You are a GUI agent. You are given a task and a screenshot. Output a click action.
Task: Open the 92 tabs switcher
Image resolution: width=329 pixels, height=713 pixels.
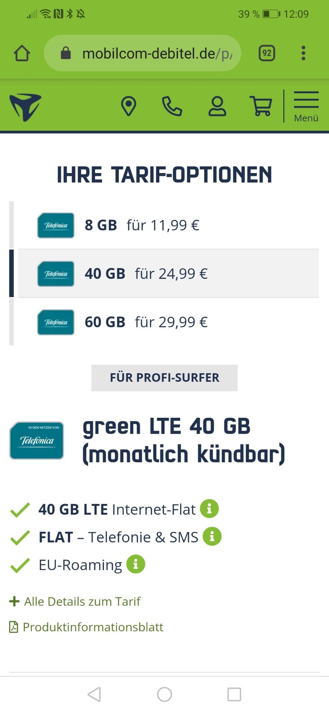point(267,53)
